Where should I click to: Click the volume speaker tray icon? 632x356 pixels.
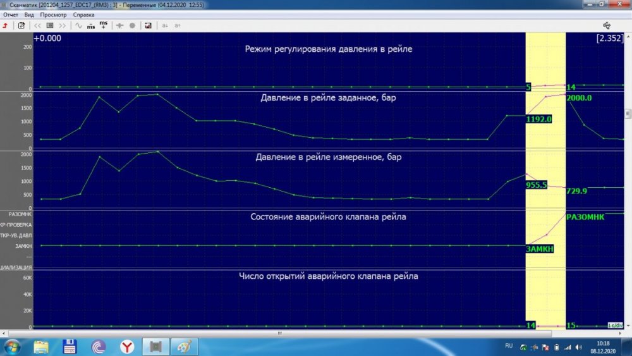click(579, 347)
